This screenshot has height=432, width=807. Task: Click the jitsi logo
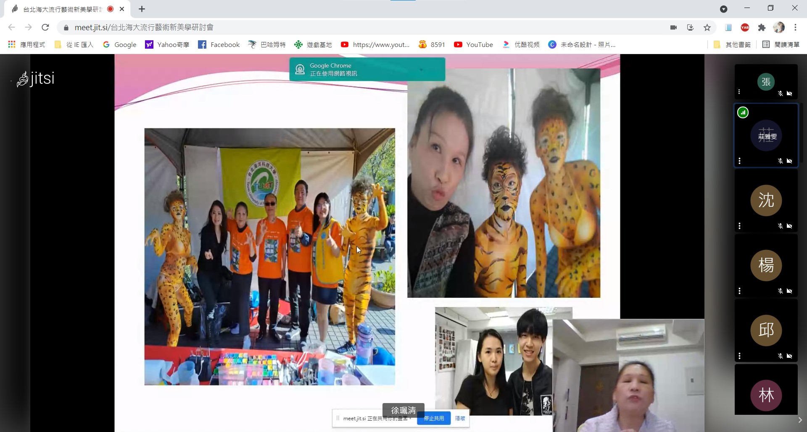[x=36, y=78]
